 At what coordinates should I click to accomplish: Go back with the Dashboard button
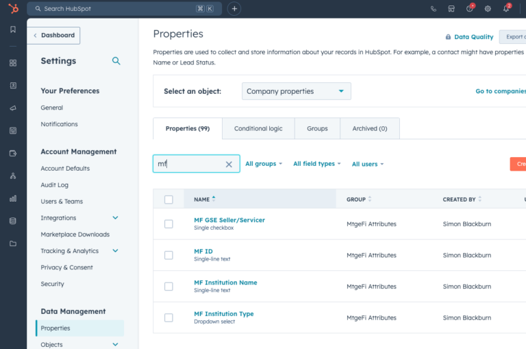point(54,35)
